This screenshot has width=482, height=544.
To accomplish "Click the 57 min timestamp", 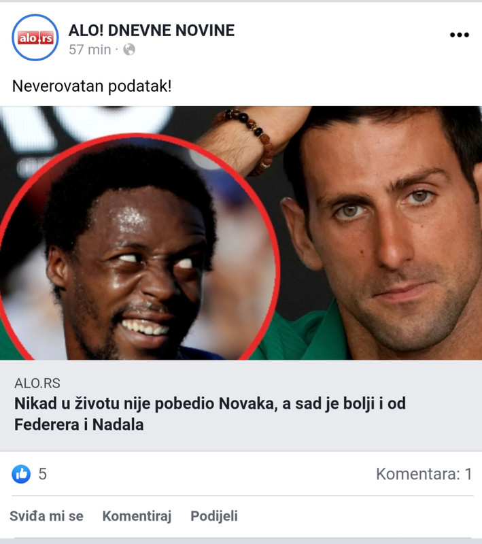I will [x=90, y=50].
